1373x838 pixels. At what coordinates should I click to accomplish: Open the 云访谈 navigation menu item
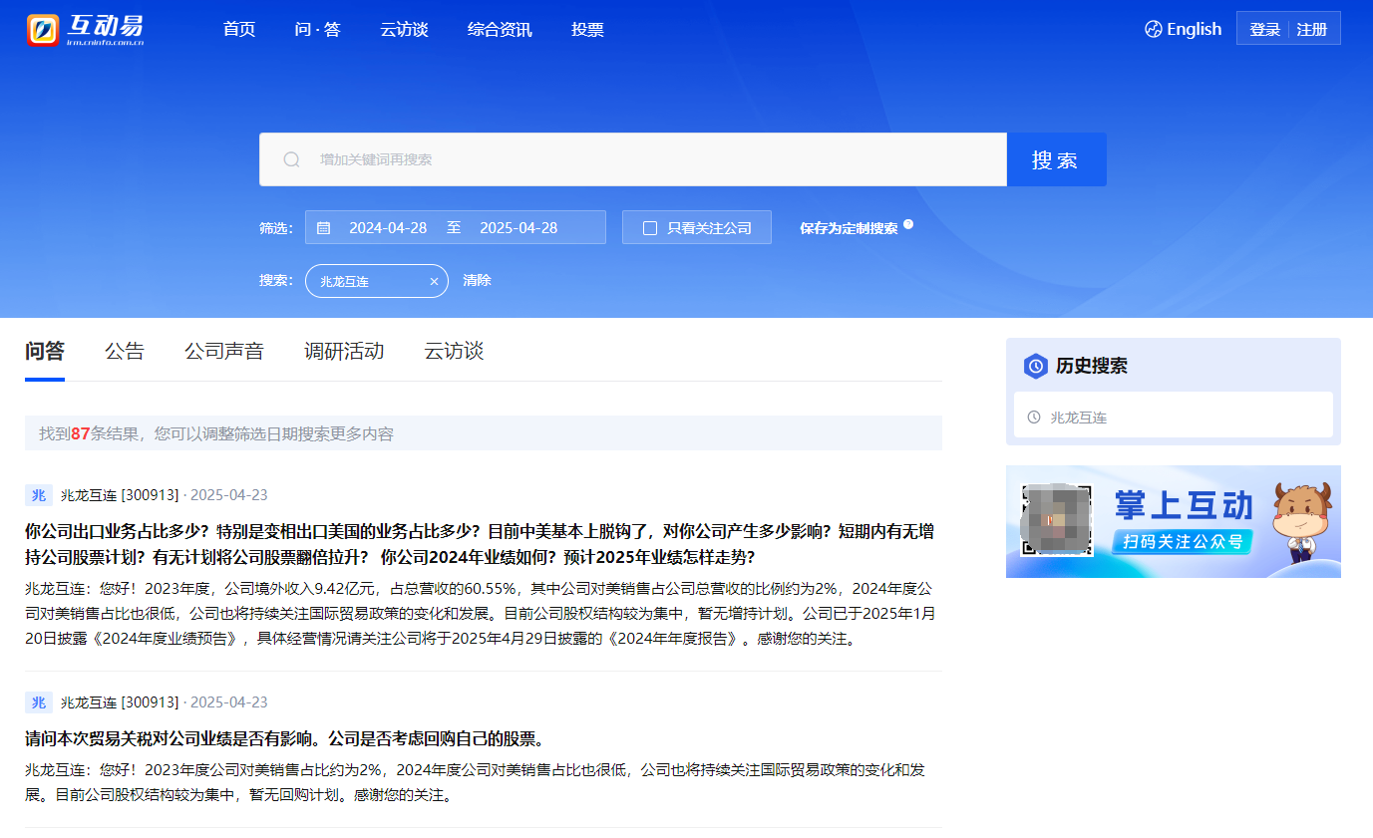point(404,30)
